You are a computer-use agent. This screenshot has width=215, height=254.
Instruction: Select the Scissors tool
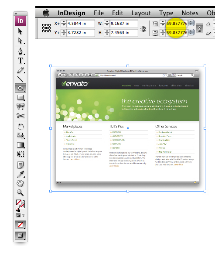tap(20, 116)
